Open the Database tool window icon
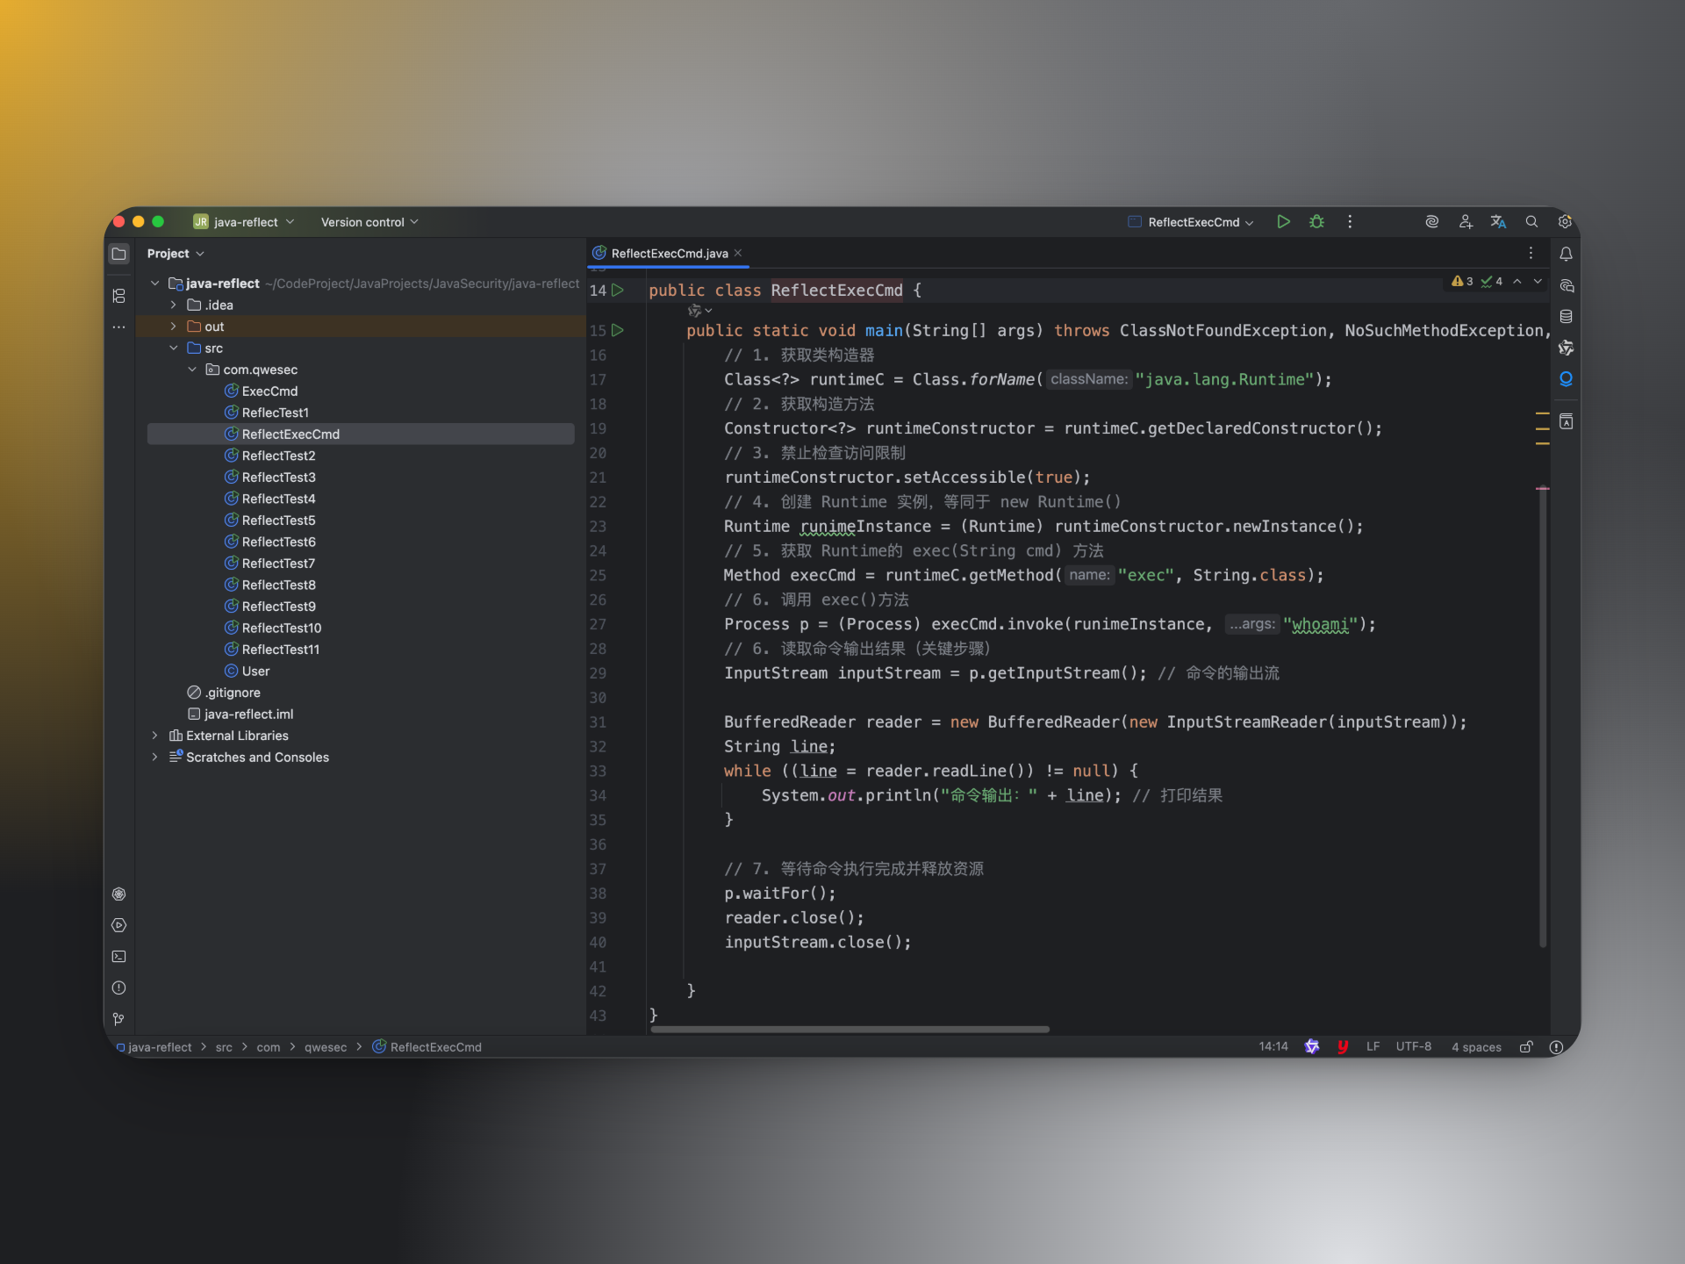Screen dimensions: 1685x1264 [x=1566, y=317]
